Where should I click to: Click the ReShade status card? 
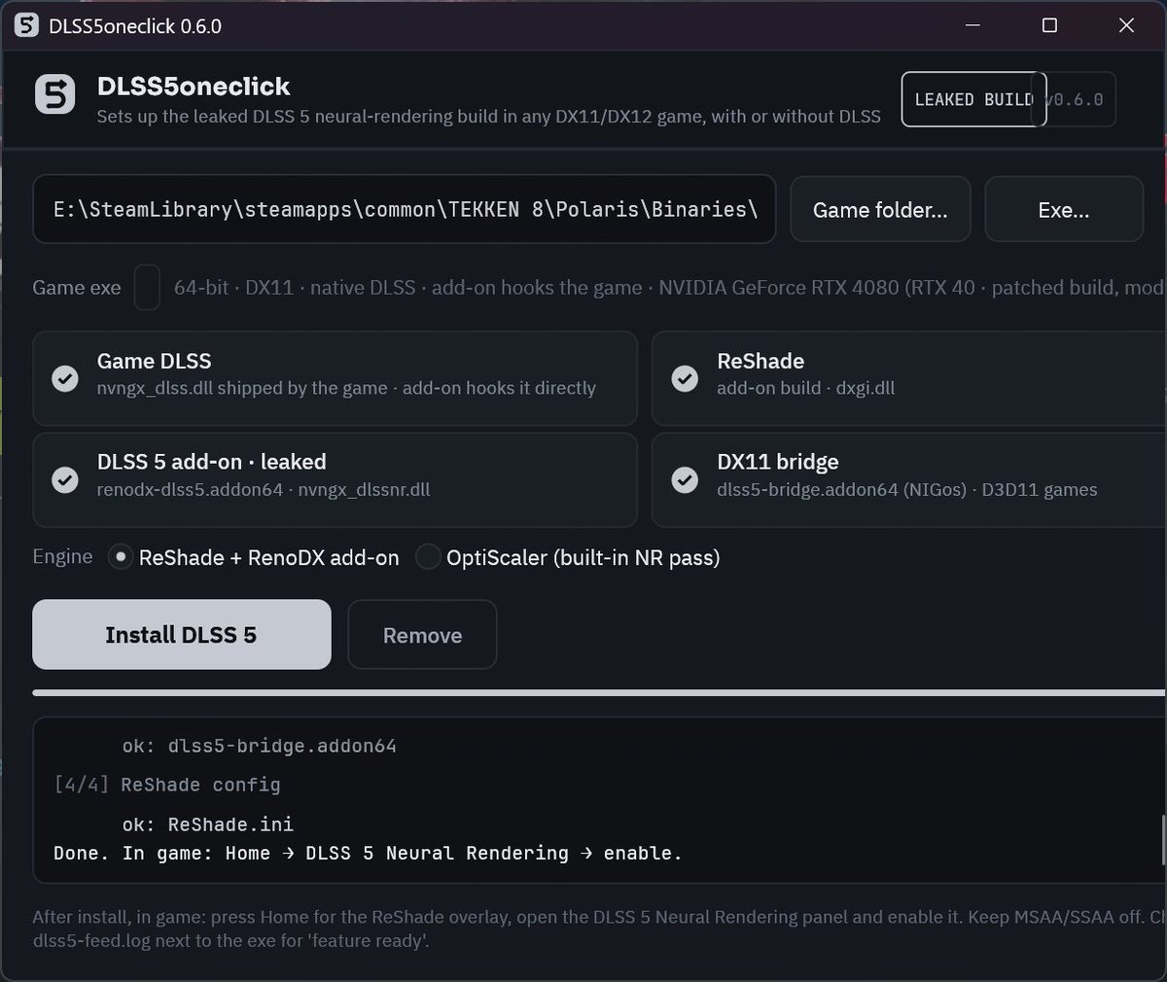(909, 378)
